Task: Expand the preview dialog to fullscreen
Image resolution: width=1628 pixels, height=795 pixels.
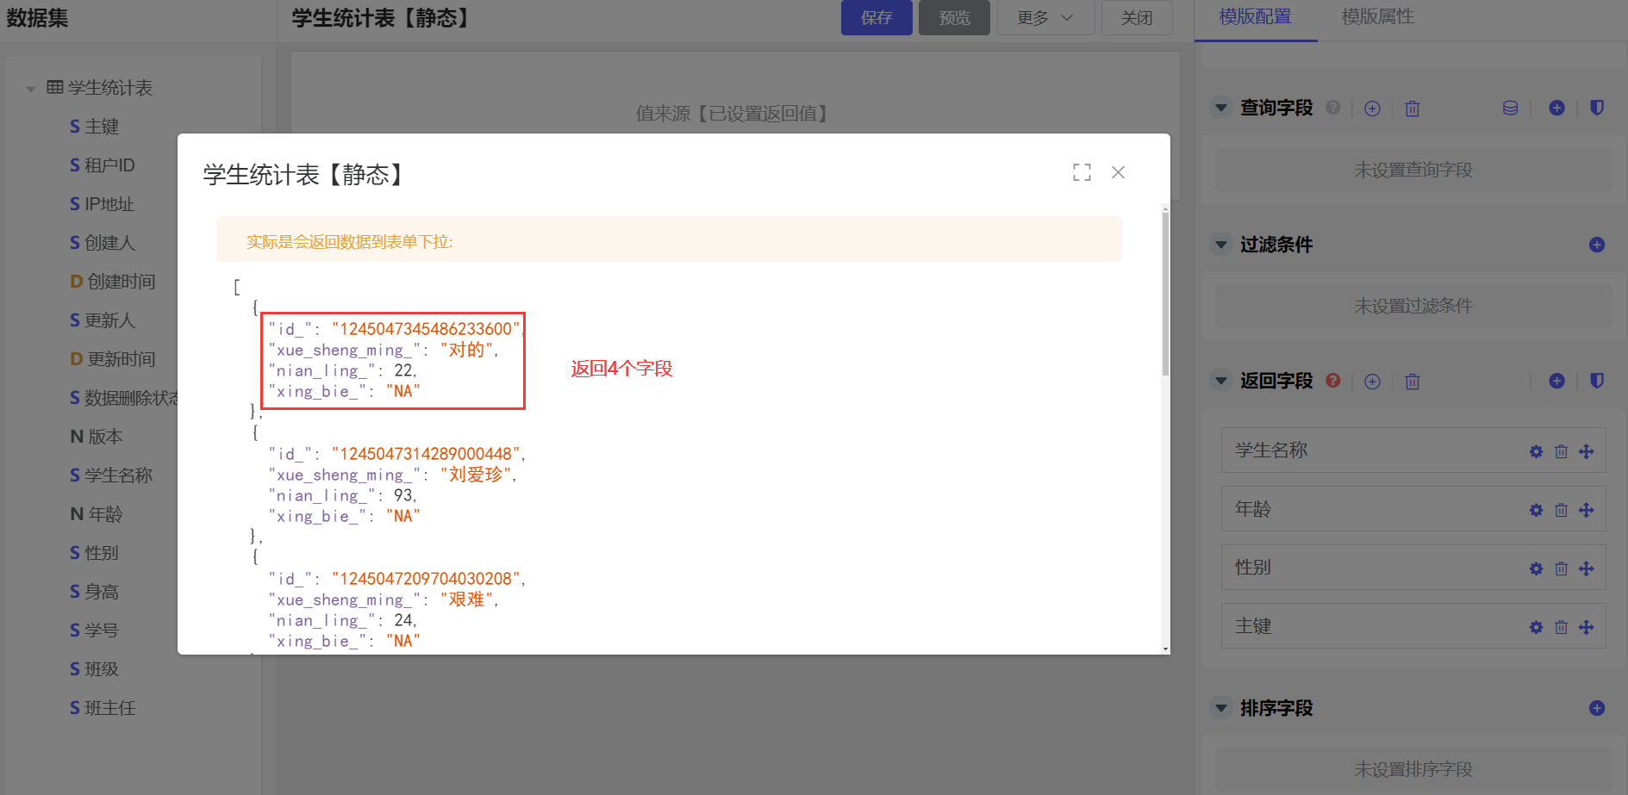Action: click(x=1082, y=172)
